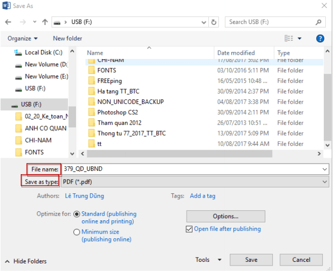Click the change view layout icon
This screenshot has width=336, height=274.
(289, 38)
